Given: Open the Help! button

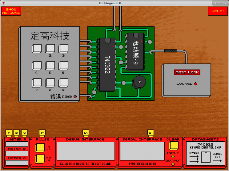Looking at the screenshot, I should click(218, 11).
